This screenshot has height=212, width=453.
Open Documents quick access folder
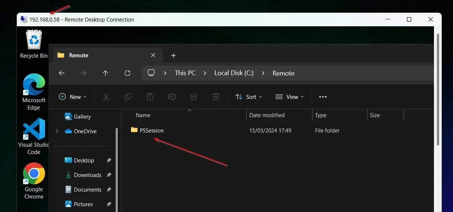tap(83, 189)
